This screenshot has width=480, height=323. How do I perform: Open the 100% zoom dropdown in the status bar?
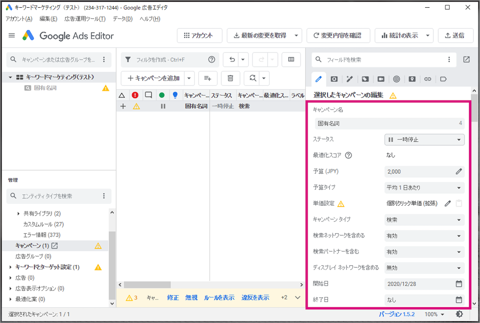[x=434, y=314]
